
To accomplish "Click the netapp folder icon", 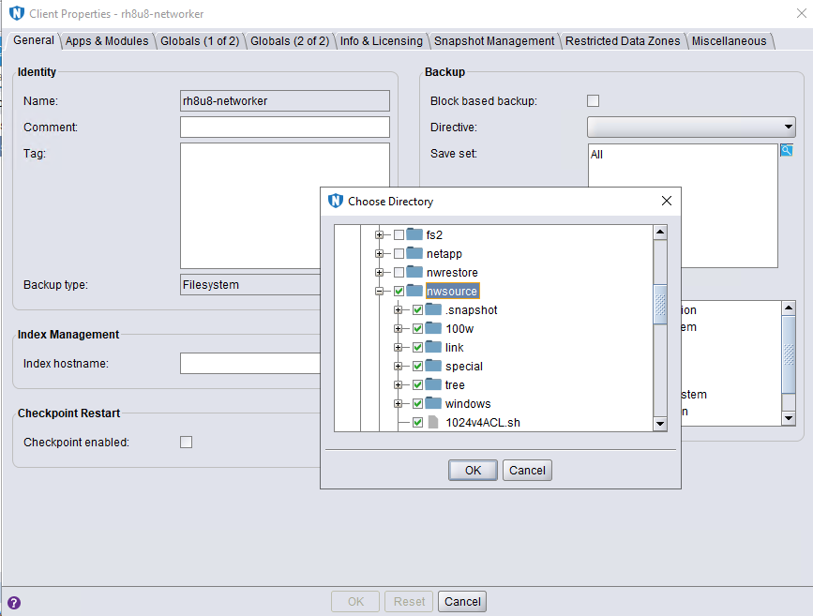I will [414, 253].
